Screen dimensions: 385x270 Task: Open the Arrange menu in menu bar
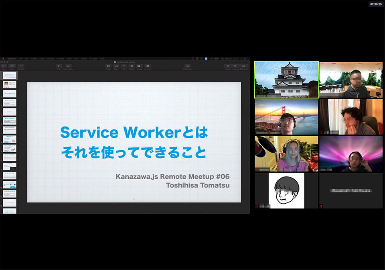[x=60, y=59]
